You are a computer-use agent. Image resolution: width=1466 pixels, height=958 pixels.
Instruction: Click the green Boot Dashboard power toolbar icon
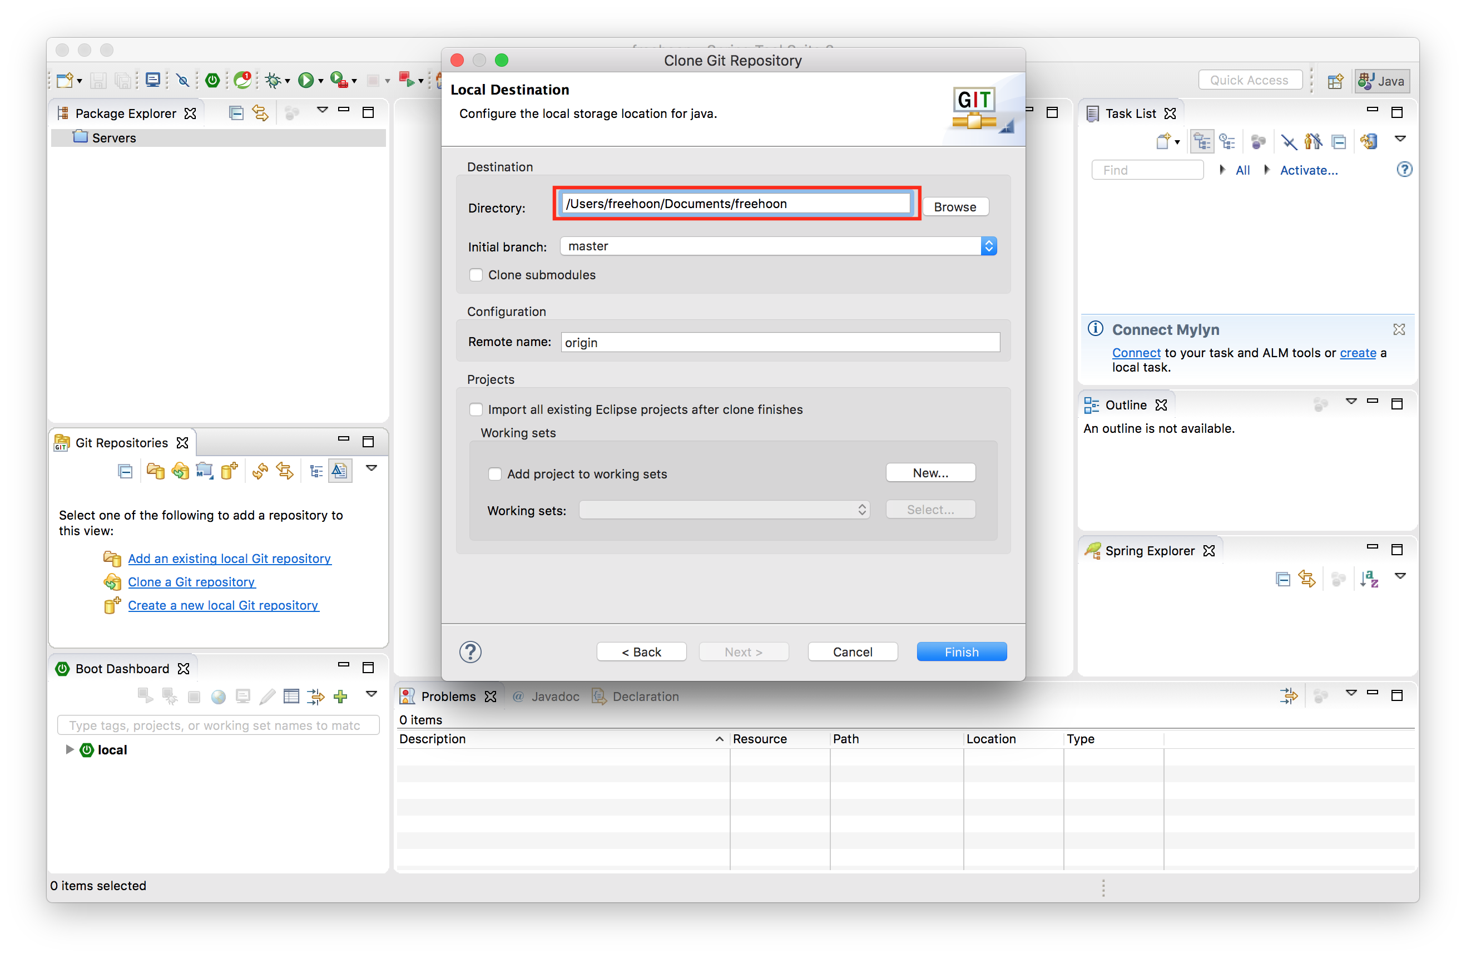tap(212, 80)
